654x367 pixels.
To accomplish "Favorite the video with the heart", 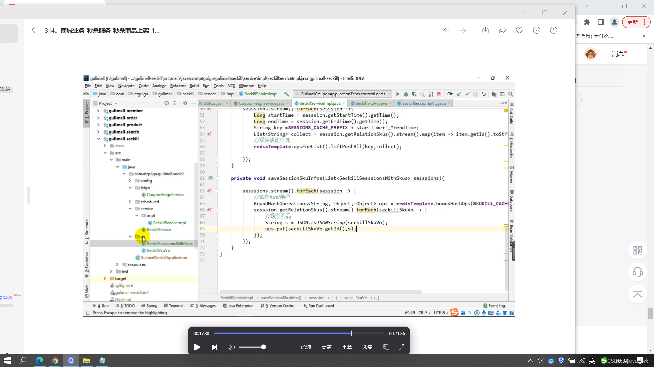I will pyautogui.click(x=519, y=30).
